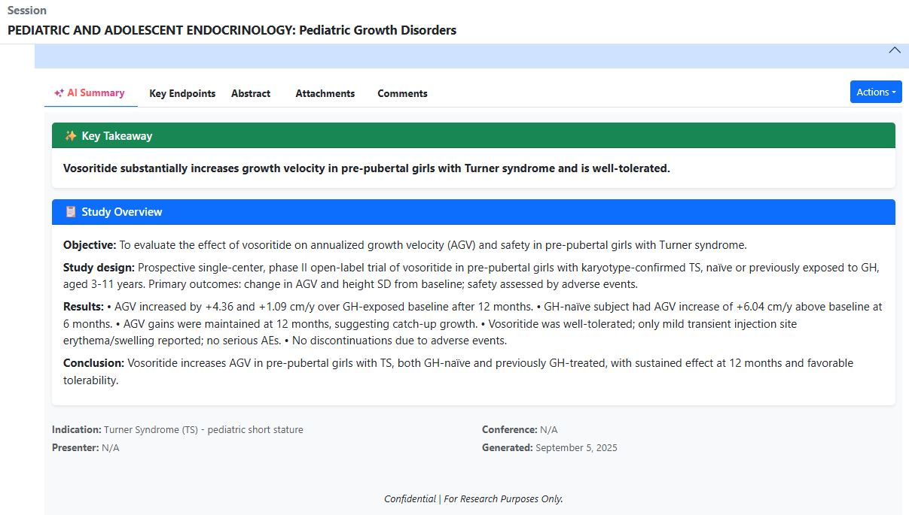Click the Generated date September 5, 2025
Screen dimensions: 909x515
point(575,448)
